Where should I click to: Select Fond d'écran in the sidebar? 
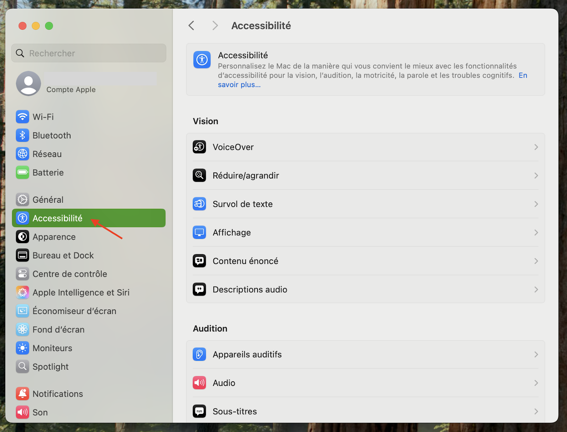(x=58, y=329)
